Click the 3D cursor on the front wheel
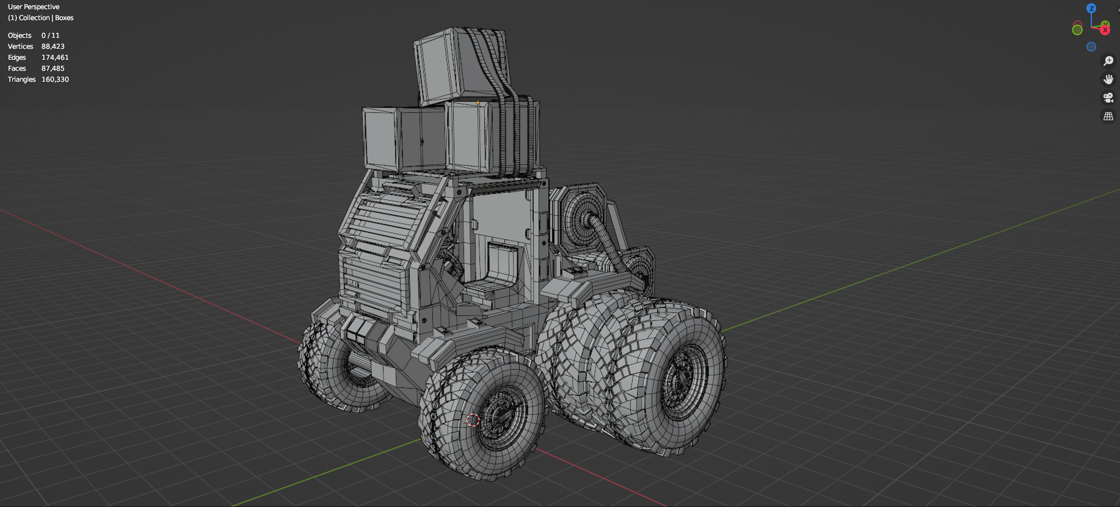 473,420
